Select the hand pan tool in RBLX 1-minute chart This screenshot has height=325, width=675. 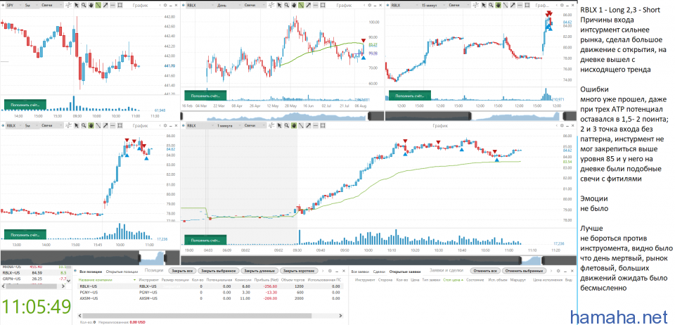coord(294,126)
